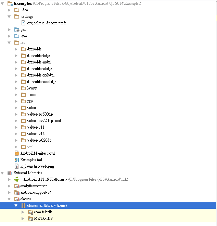Expand the META-INF folder
This screenshot has height=226, width=217.
(23, 218)
